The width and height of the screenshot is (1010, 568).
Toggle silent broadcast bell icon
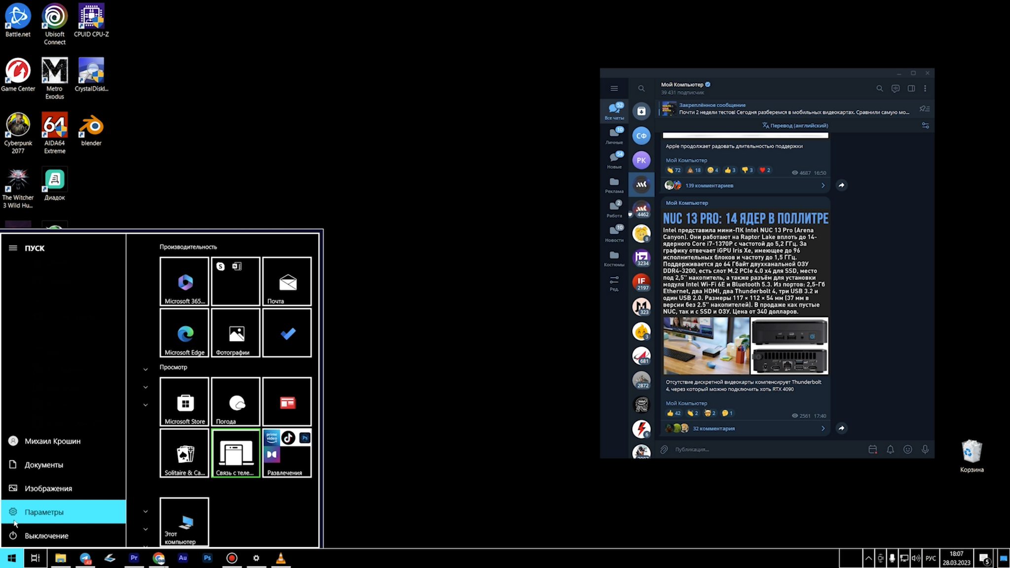(890, 449)
